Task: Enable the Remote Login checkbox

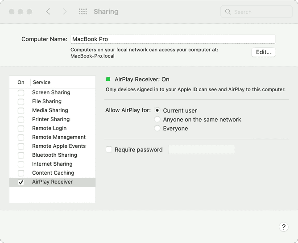Action: point(21,129)
